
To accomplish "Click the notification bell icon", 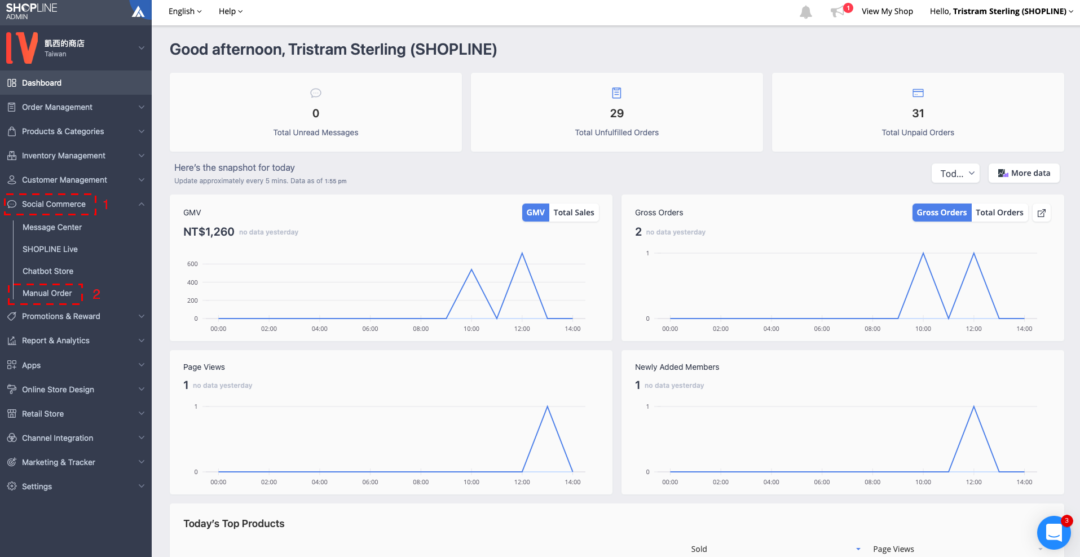I will (x=806, y=12).
